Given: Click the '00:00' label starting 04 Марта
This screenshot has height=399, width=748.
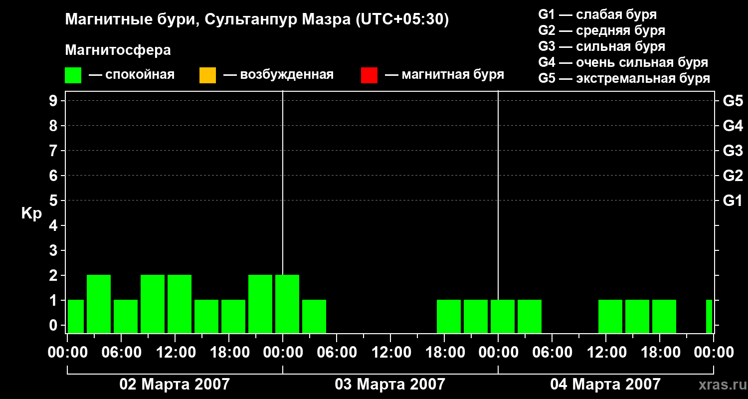Looking at the screenshot, I should pos(498,353).
